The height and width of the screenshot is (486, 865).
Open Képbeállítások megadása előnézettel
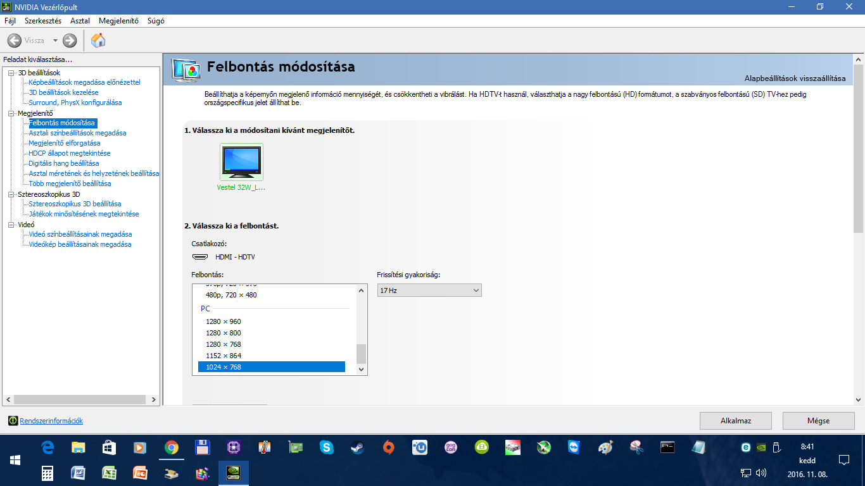[x=84, y=82]
